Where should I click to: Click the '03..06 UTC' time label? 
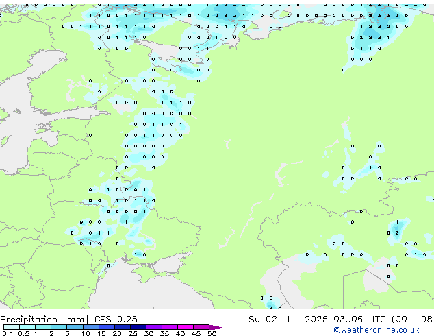359,320
